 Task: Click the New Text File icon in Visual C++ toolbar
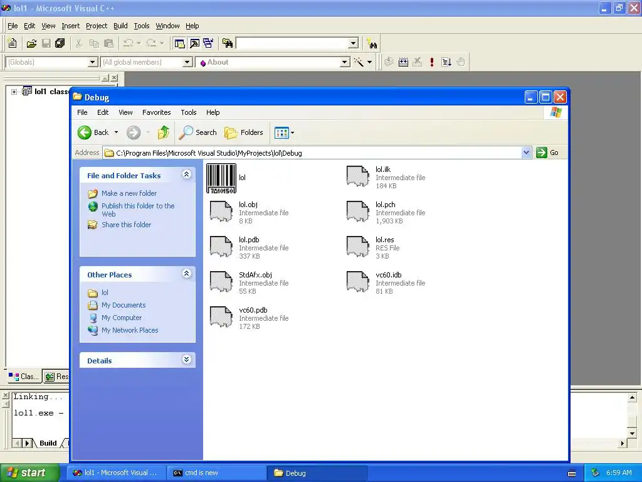13,43
